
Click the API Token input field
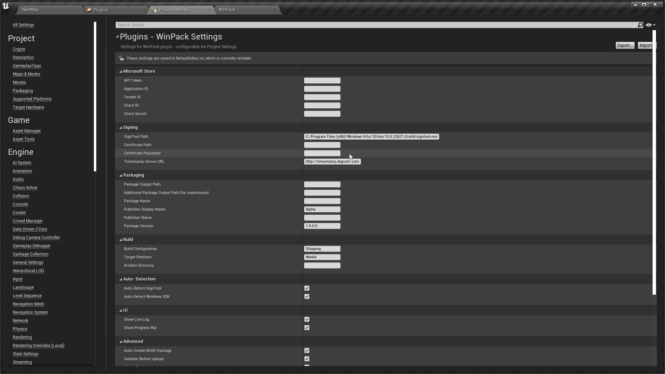[322, 80]
